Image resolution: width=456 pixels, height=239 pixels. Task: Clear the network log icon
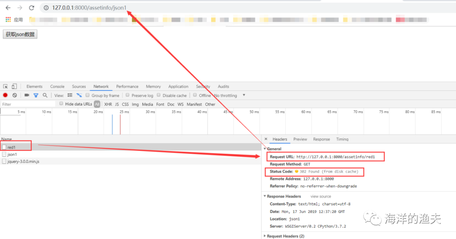pyautogui.click(x=14, y=95)
